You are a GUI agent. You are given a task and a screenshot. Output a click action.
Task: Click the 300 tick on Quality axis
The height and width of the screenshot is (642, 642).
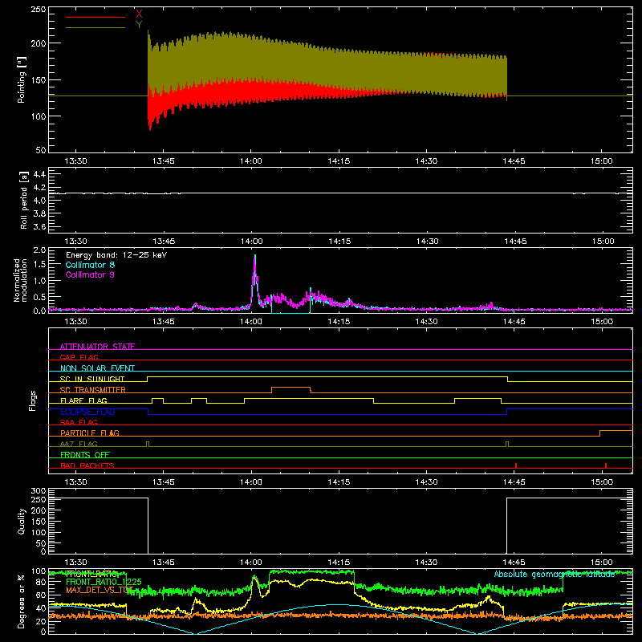(38, 491)
